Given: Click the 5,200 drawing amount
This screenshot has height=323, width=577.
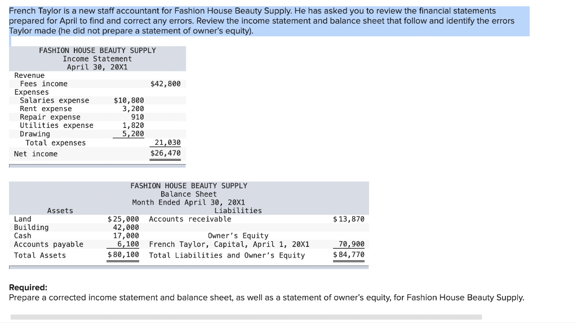Looking at the screenshot, I should [133, 134].
